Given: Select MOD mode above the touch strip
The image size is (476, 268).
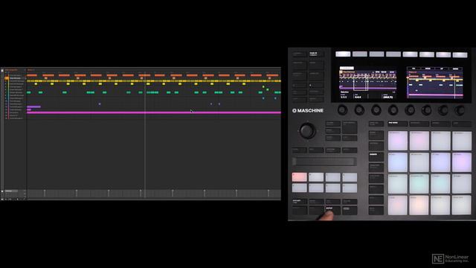Looking at the screenshot, I should click(x=316, y=150).
